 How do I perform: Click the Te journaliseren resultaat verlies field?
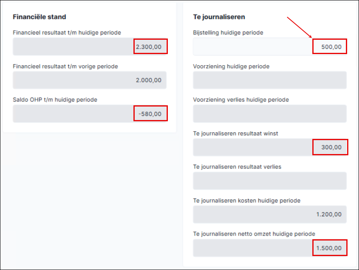[270, 181]
